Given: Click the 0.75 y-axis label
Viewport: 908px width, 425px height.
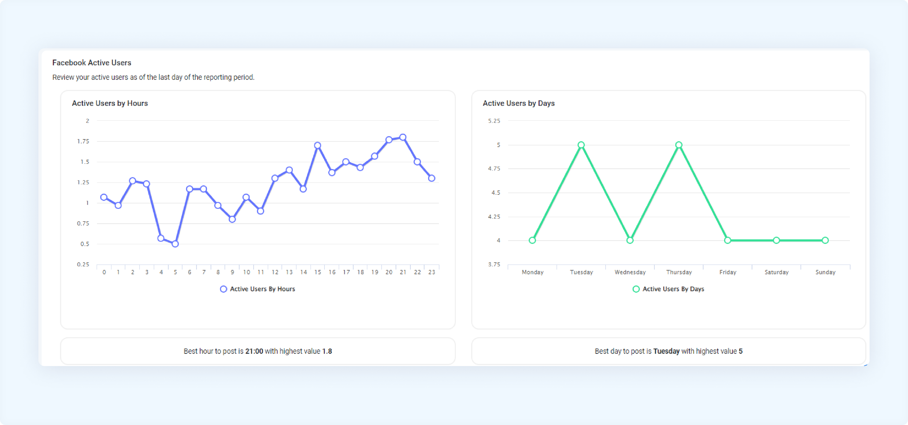Looking at the screenshot, I should [83, 223].
